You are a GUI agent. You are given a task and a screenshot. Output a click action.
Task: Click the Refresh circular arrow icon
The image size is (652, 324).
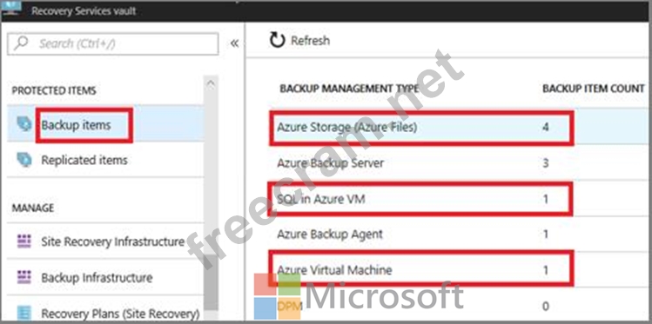[278, 40]
